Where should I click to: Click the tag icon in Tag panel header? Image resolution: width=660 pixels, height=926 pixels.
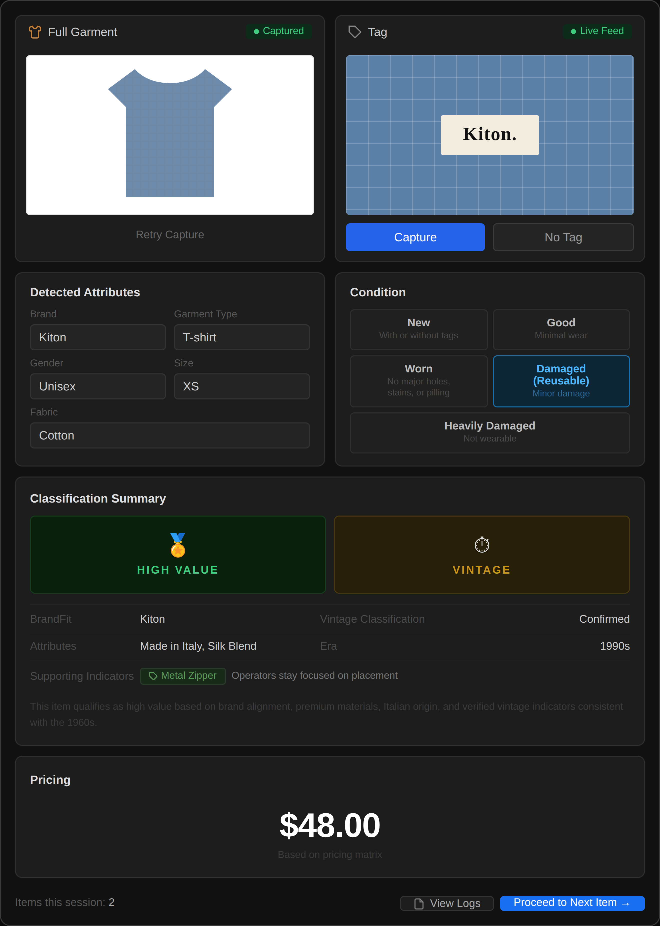355,32
